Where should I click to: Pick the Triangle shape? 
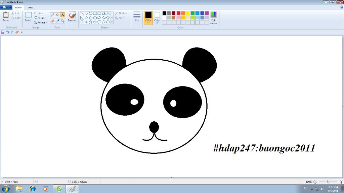click(x=108, y=13)
